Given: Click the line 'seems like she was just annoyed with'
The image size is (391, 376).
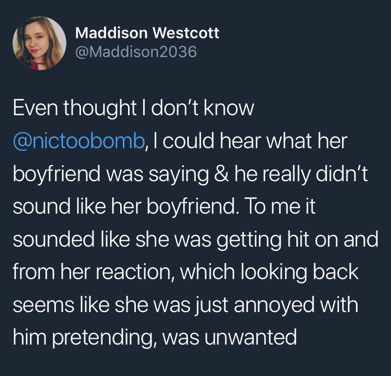Looking at the screenshot, I should tap(185, 305).
